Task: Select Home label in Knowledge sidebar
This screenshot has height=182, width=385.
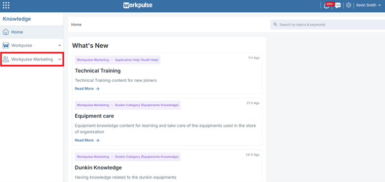Action: click(17, 32)
